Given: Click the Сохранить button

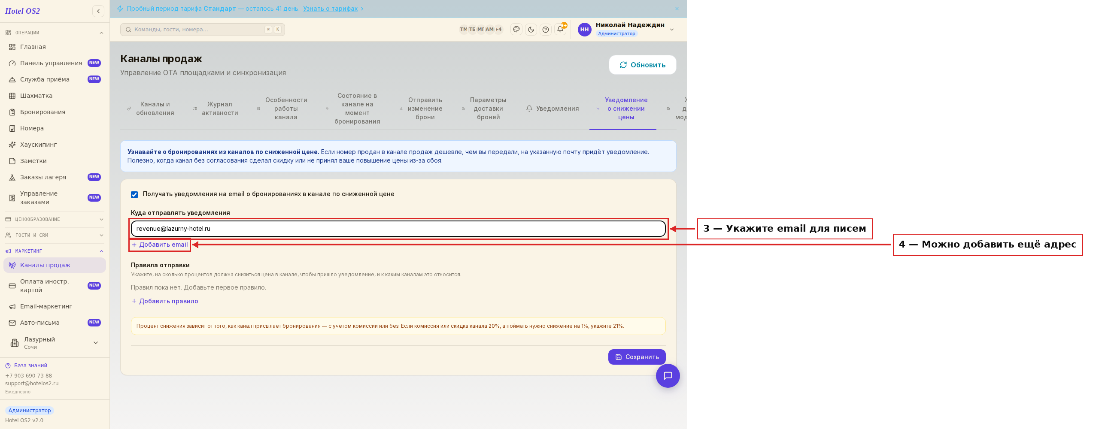Looking at the screenshot, I should [x=637, y=357].
